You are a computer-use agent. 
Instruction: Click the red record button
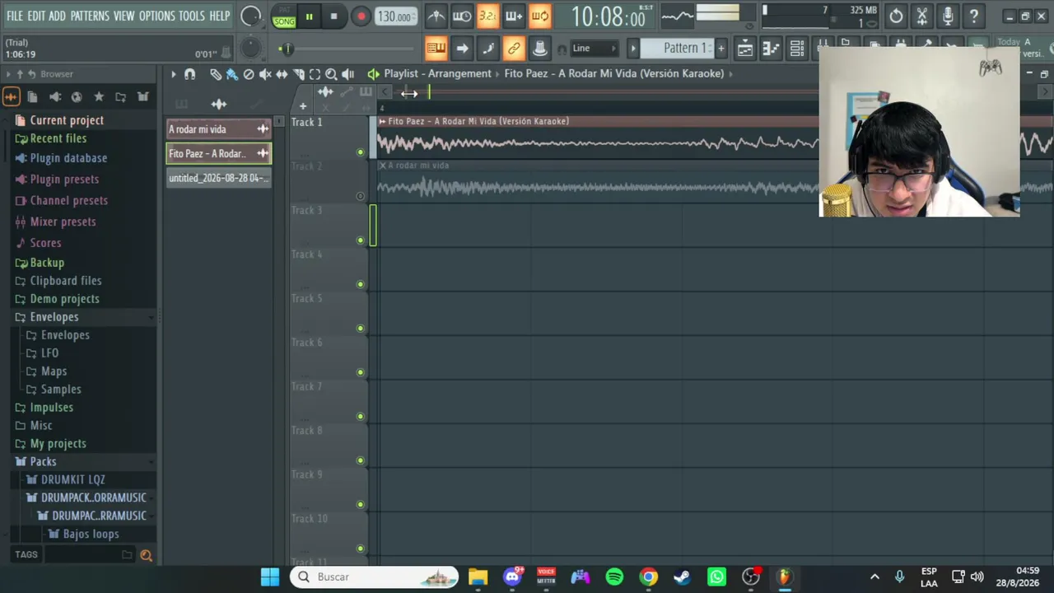click(361, 16)
